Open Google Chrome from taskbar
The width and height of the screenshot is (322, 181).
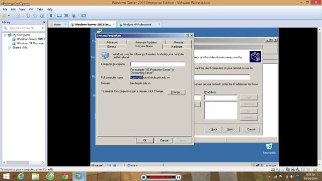(65, 176)
